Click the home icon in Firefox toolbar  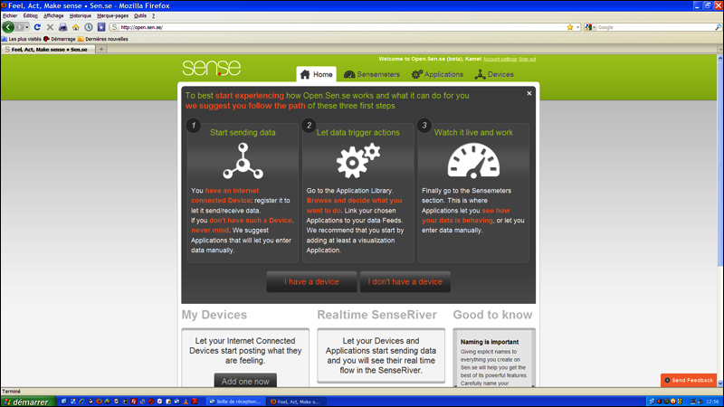76,27
